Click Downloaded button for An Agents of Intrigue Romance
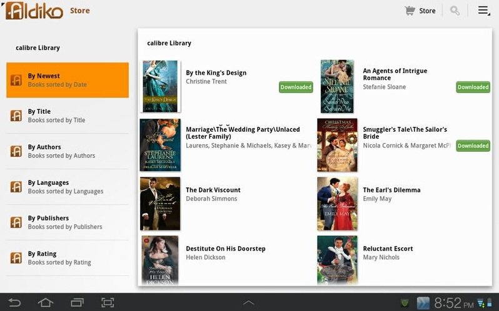The height and width of the screenshot is (311, 499). click(x=473, y=87)
